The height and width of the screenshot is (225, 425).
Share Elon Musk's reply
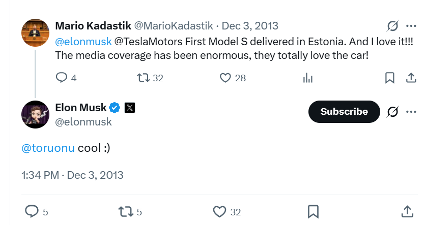point(407,211)
